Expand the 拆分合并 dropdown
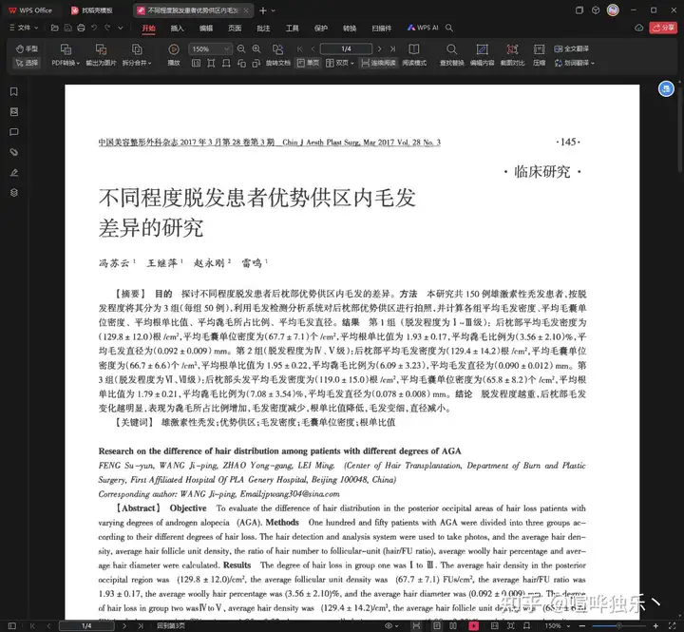Screen dimensions: 684x632 click(138, 63)
